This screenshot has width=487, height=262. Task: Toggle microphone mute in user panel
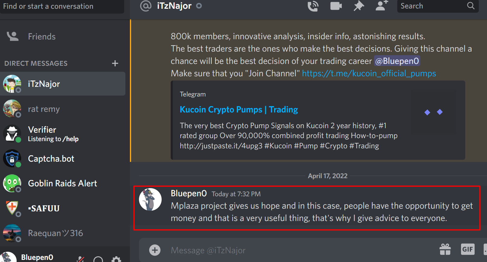pos(80,259)
